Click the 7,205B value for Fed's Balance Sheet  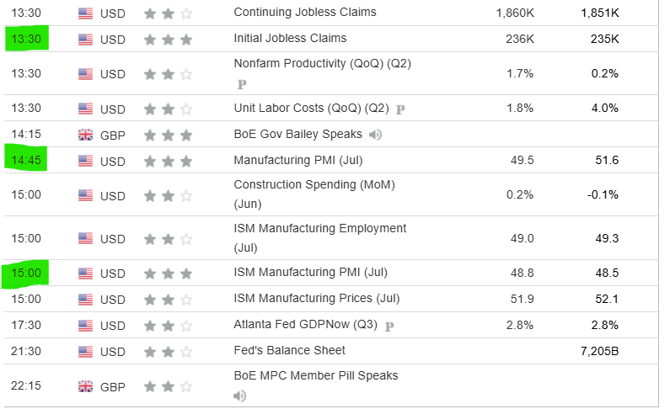coord(599,351)
